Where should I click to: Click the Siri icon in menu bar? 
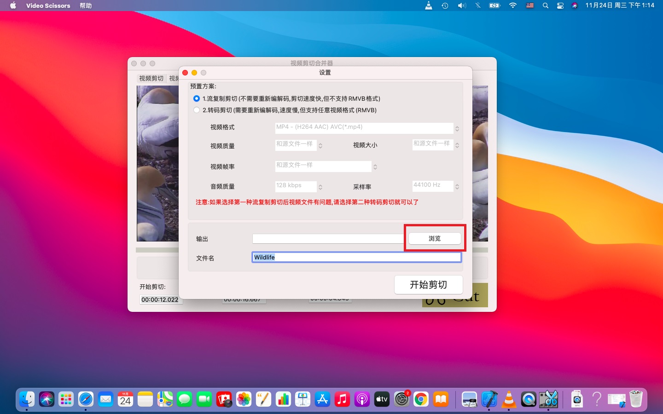point(575,6)
